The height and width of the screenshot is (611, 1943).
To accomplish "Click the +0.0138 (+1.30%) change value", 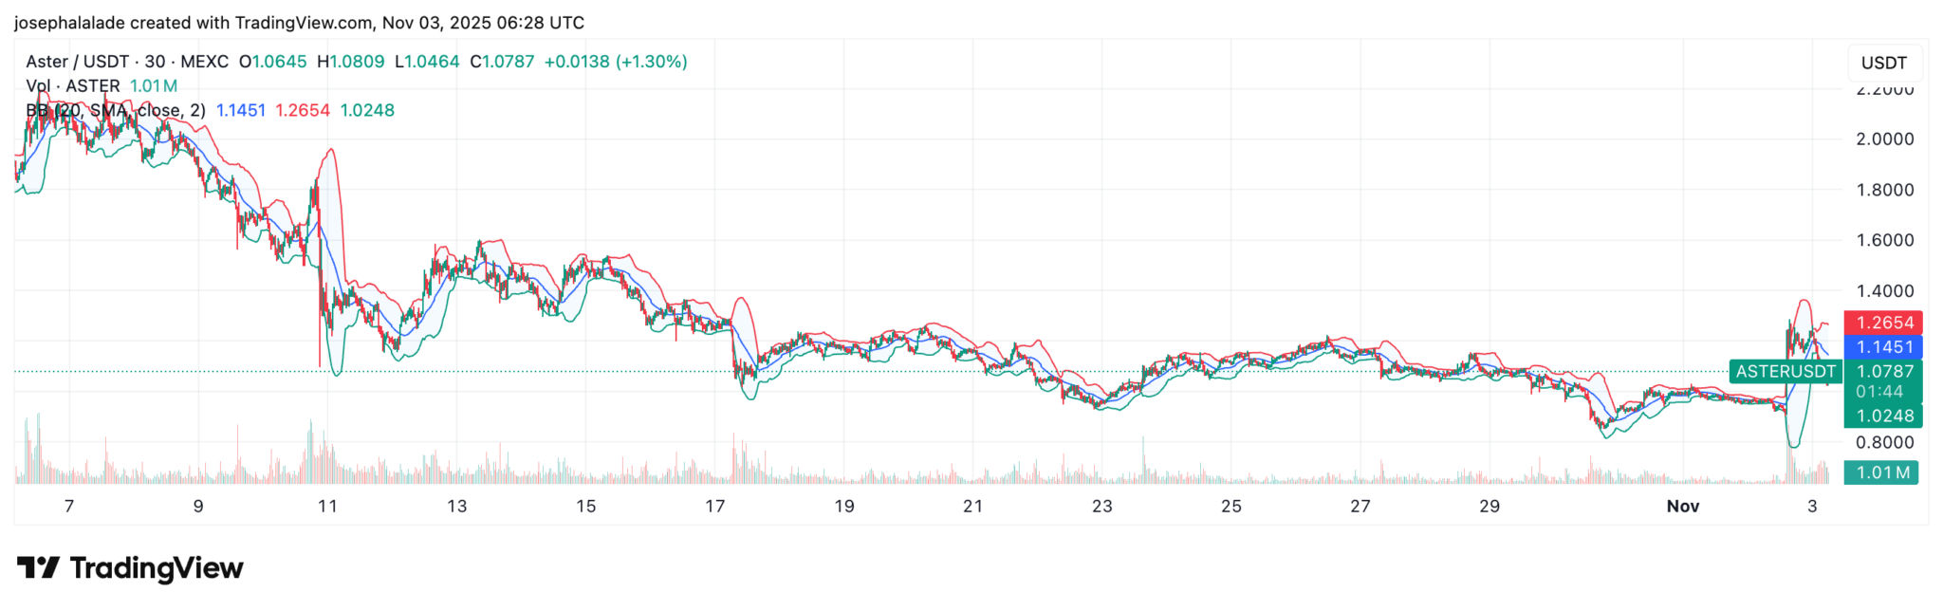I will [615, 62].
